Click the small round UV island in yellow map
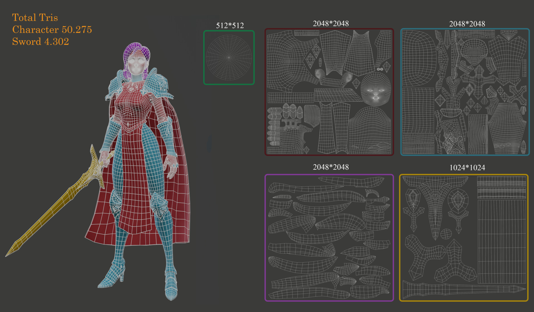The width and height of the screenshot is (534, 312). click(x=446, y=234)
